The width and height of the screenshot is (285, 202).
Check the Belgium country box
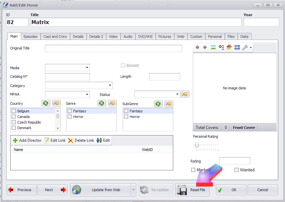click(14, 111)
